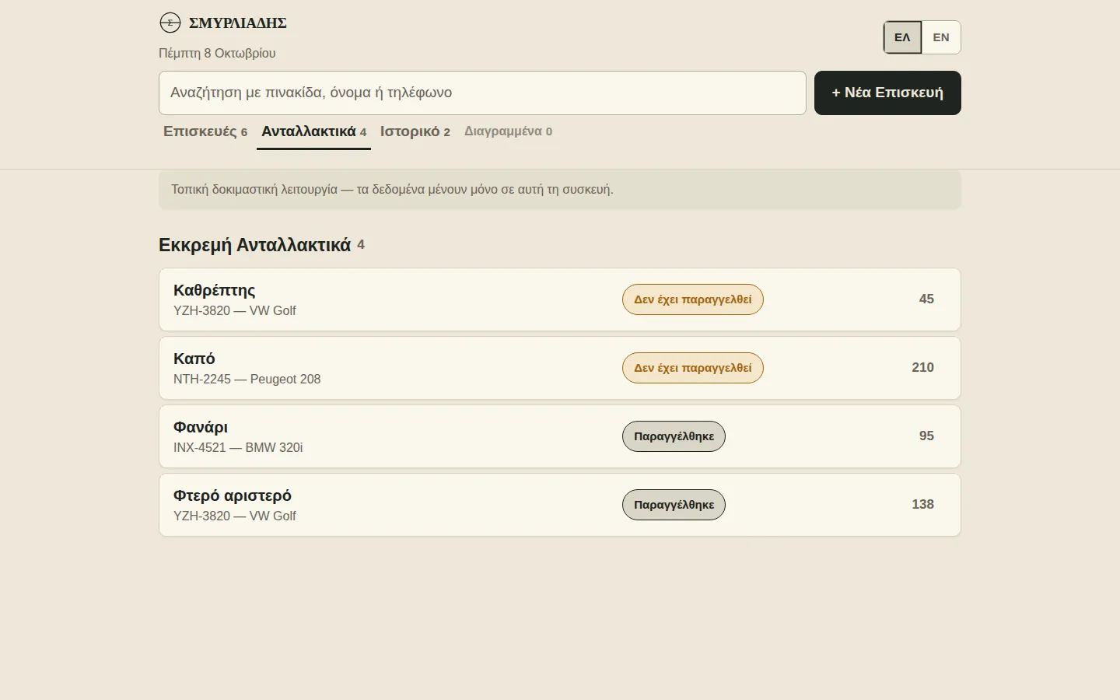Image resolution: width=1120 pixels, height=700 pixels.
Task: Click 'NTH-2245 — Peugeot 208' vehicle text
Action: pos(247,380)
